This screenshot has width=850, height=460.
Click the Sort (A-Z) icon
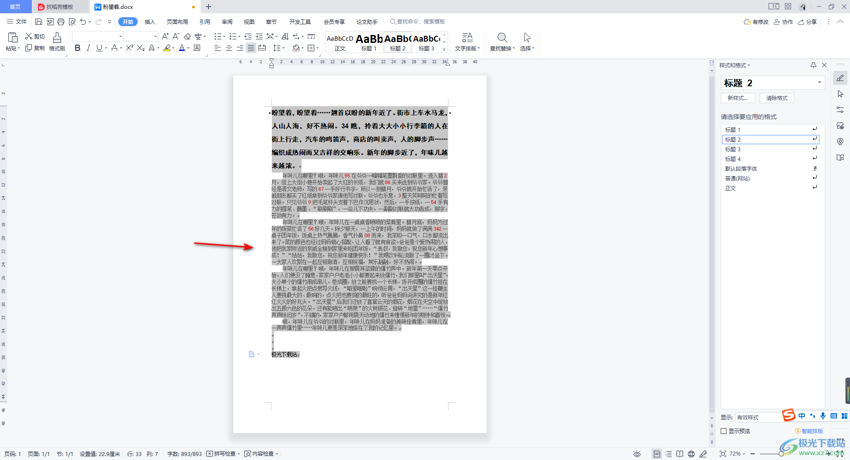[x=285, y=36]
